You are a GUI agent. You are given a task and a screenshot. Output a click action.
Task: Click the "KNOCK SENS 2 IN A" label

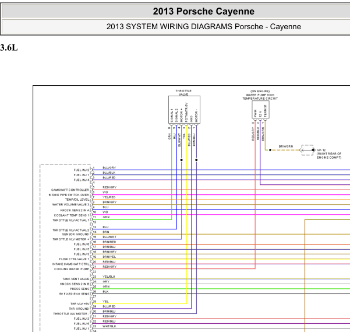pos(75,211)
